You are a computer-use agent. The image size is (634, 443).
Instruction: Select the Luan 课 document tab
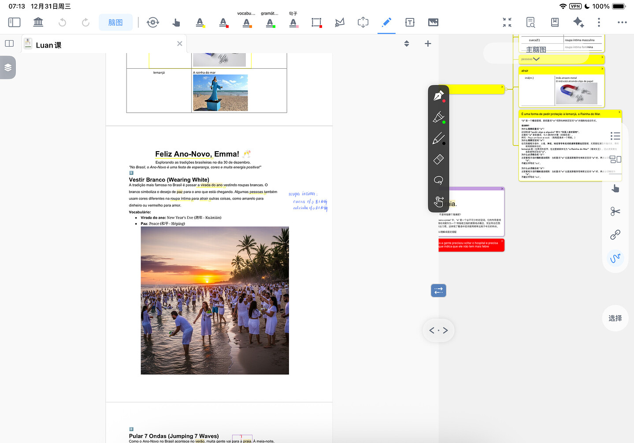point(48,45)
